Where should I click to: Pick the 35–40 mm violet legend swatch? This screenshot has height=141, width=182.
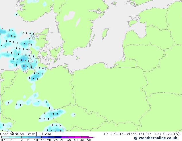(x=71, y=137)
